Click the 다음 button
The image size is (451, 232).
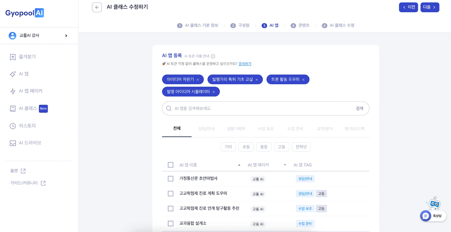point(430,7)
